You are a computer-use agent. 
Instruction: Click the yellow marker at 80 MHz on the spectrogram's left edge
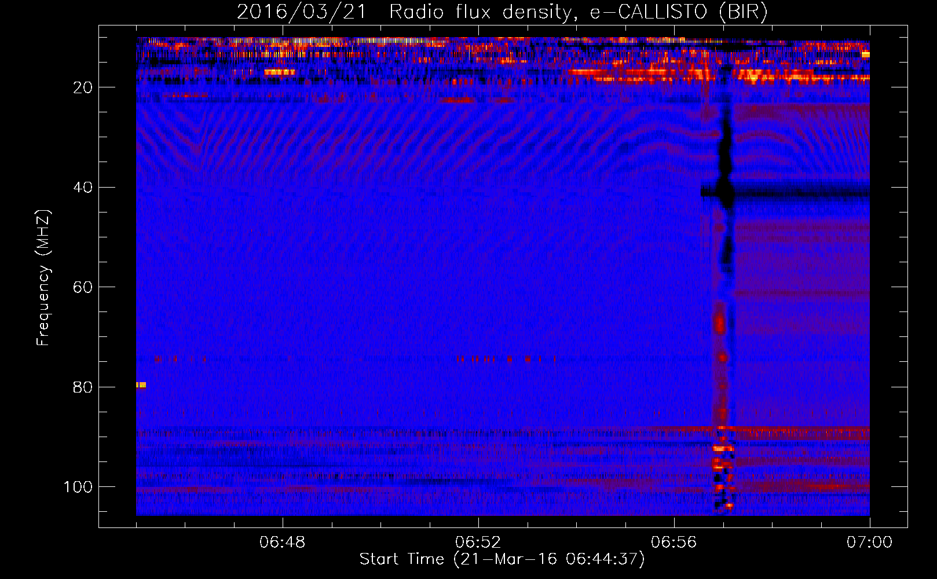click(x=141, y=385)
